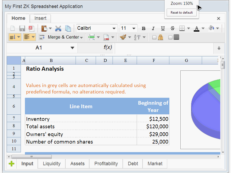
Task: Open the Profitability sheet tab
Action: click(x=106, y=164)
